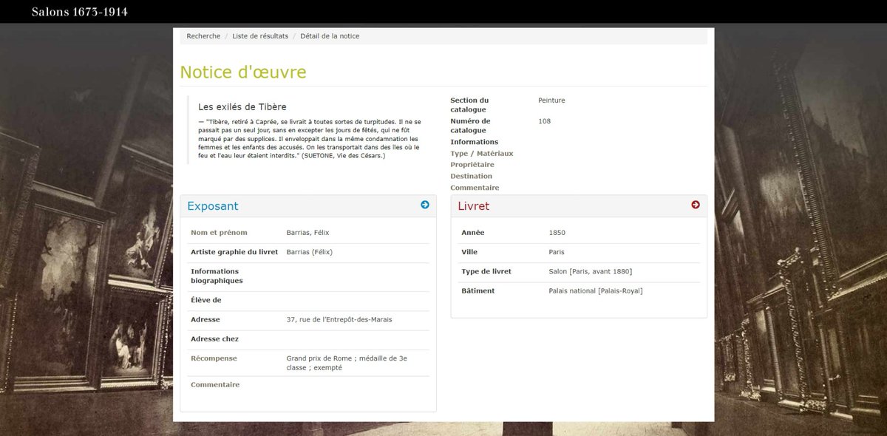Click the Artiste graphie du livret label

234,252
